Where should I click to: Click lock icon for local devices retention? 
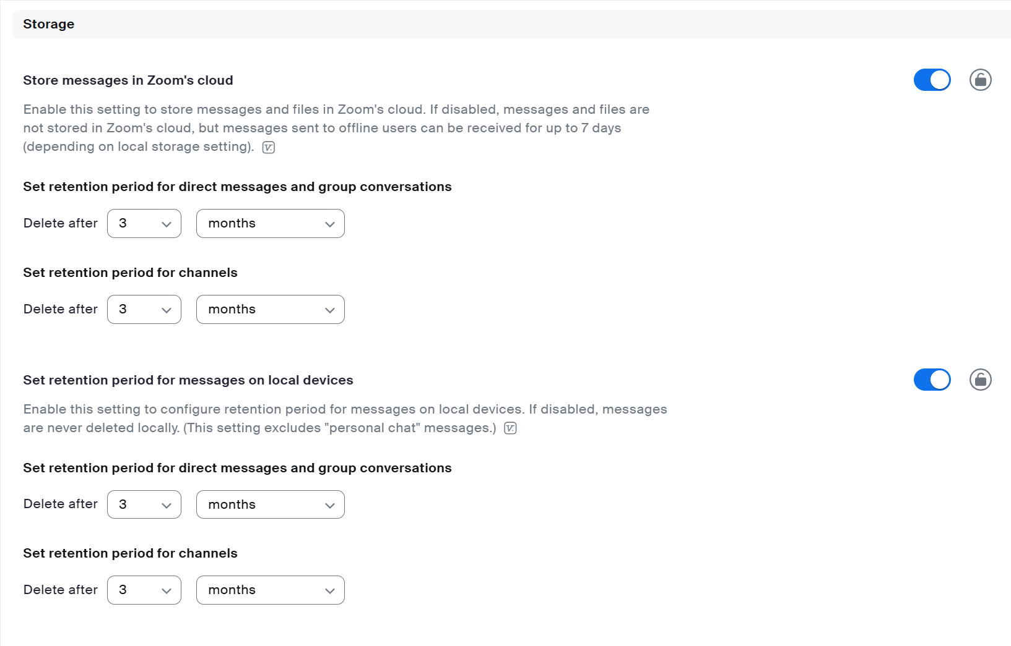click(x=981, y=380)
